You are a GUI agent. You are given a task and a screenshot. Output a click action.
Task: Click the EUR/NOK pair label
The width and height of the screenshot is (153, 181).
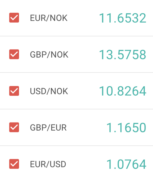[49, 18]
